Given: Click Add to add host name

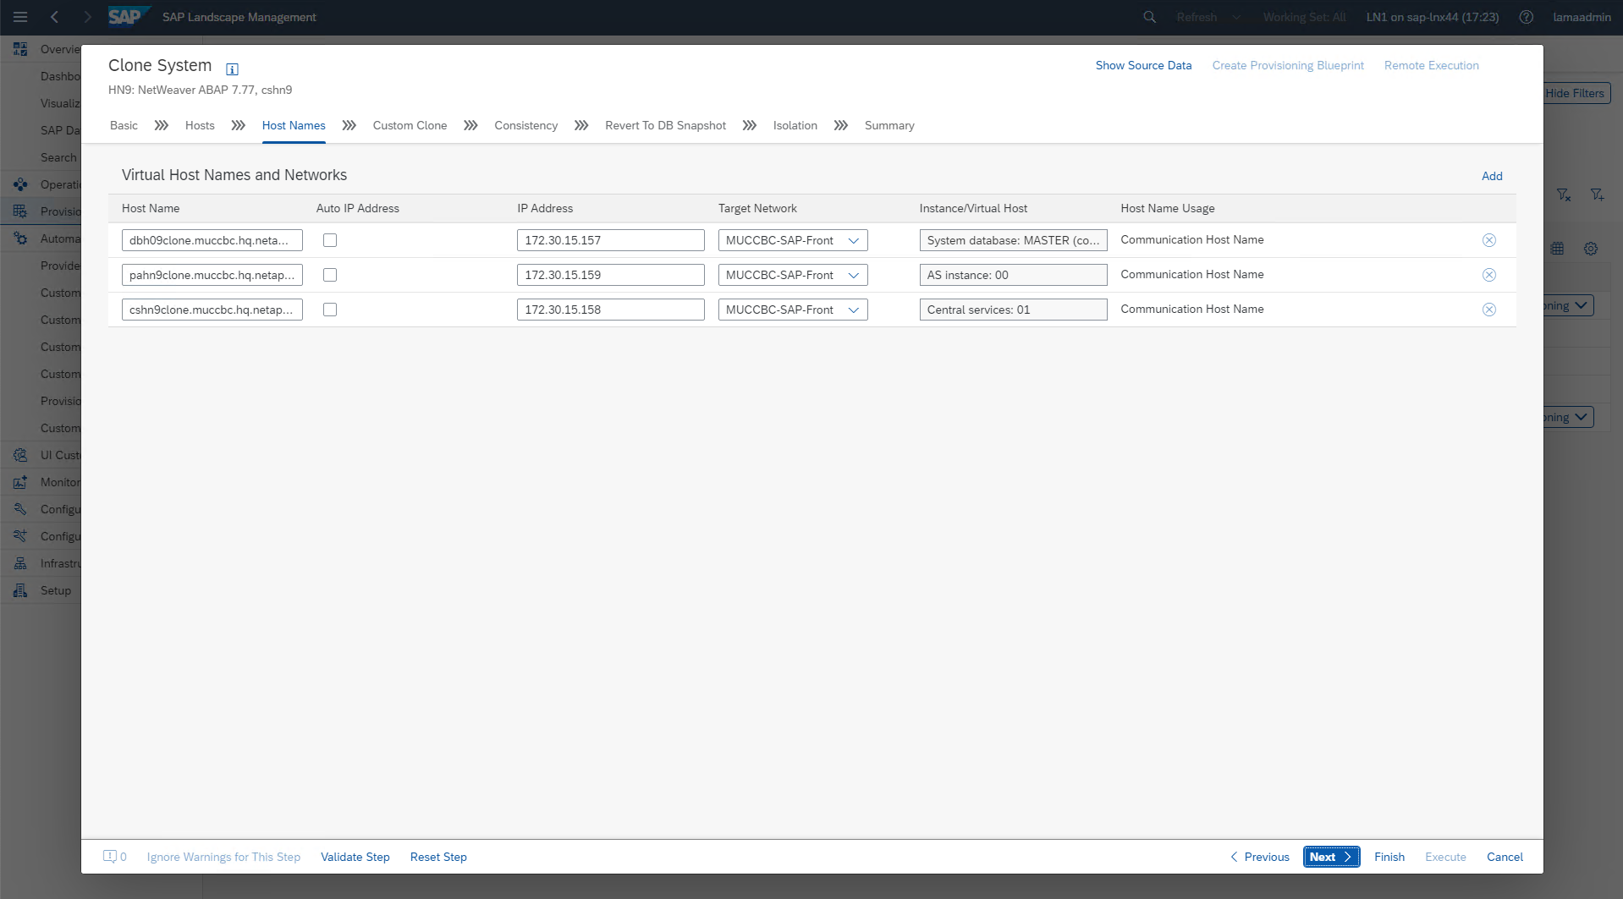Looking at the screenshot, I should pos(1491,176).
